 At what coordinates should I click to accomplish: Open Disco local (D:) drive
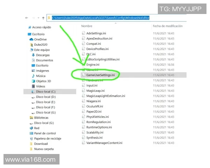tap(46, 97)
